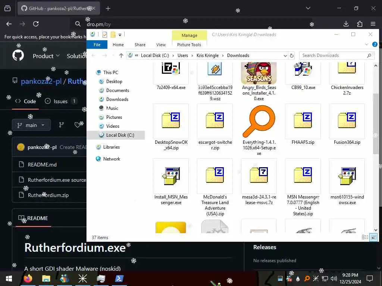Click the Explorer vertical scrollbar thumb
Image resolution: width=382 pixels, height=286 pixels.
click(375, 124)
